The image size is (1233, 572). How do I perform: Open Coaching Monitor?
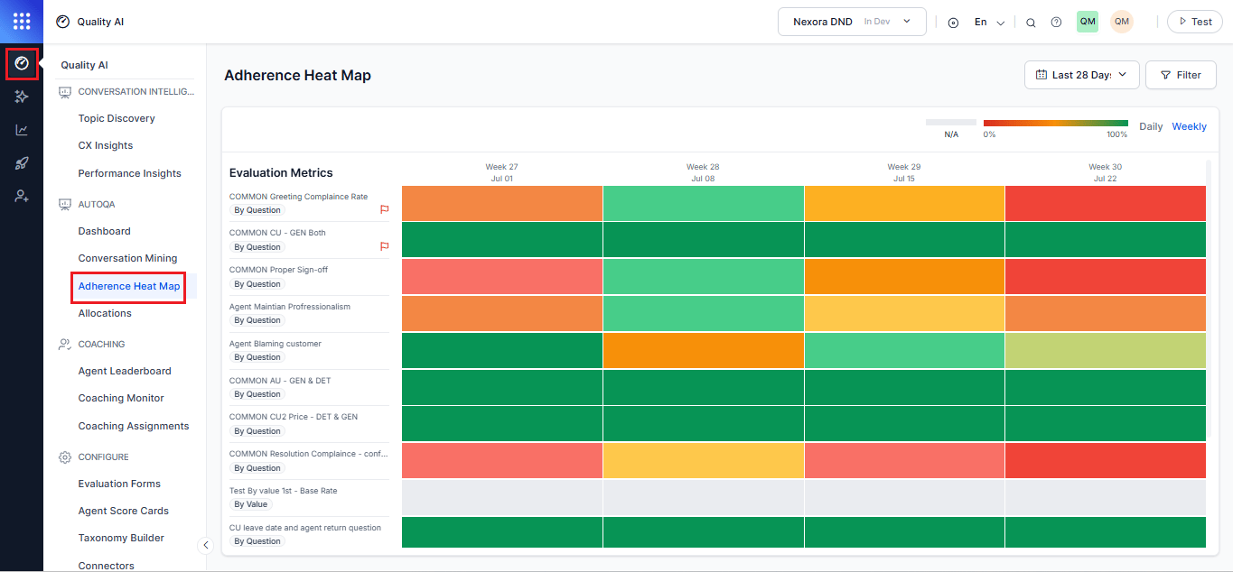(121, 398)
